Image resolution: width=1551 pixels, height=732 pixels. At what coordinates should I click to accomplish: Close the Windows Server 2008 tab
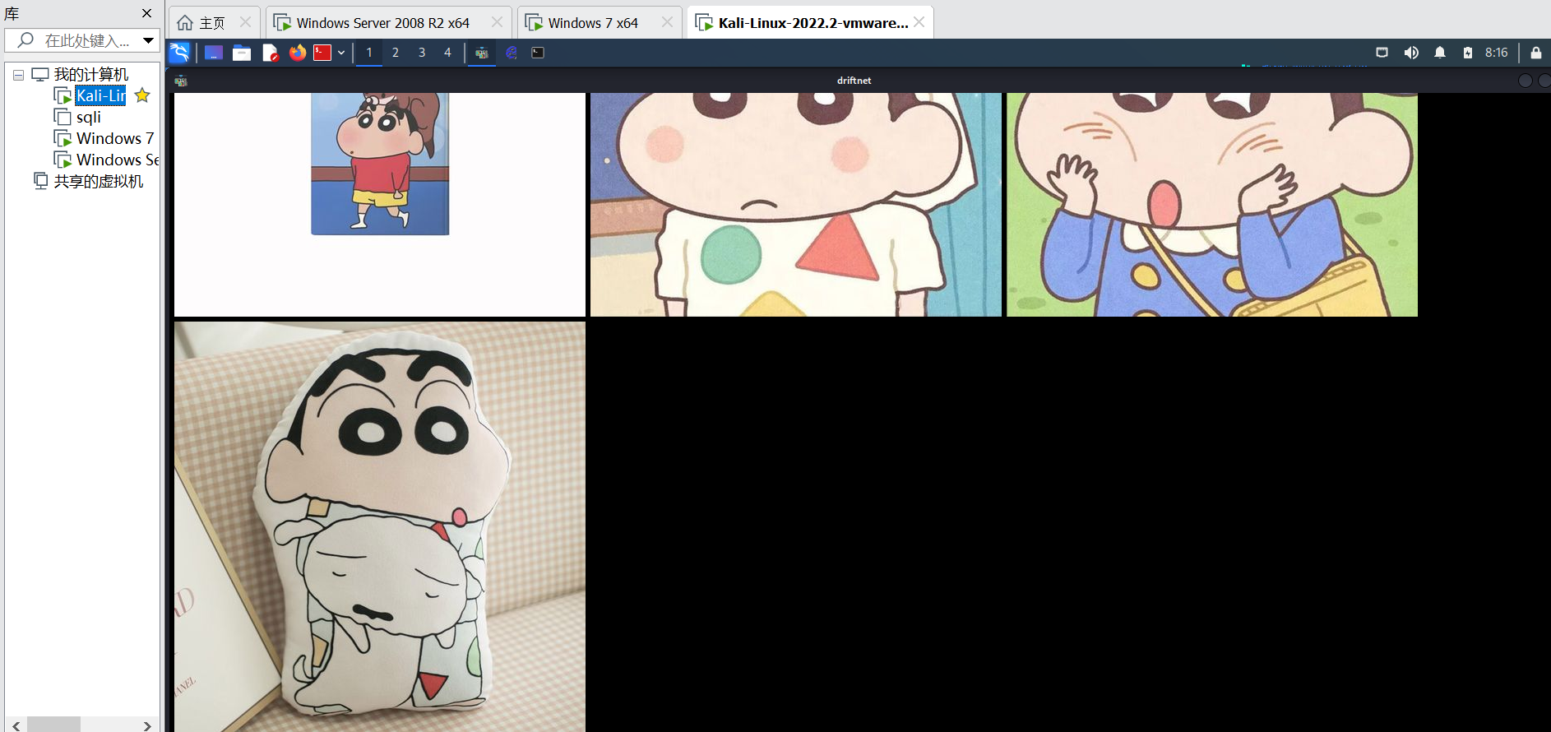pos(497,22)
